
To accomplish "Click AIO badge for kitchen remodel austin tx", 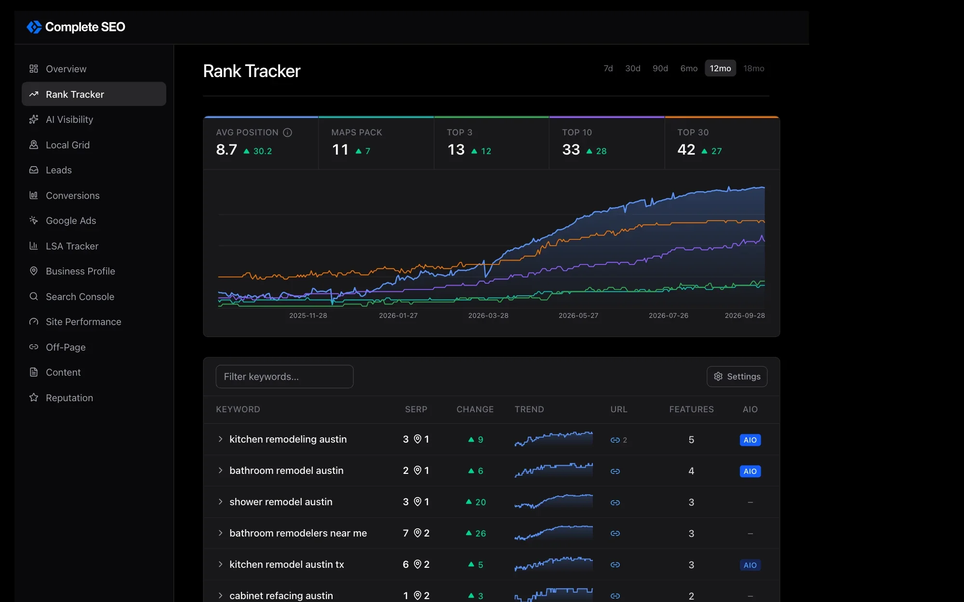I will point(750,565).
